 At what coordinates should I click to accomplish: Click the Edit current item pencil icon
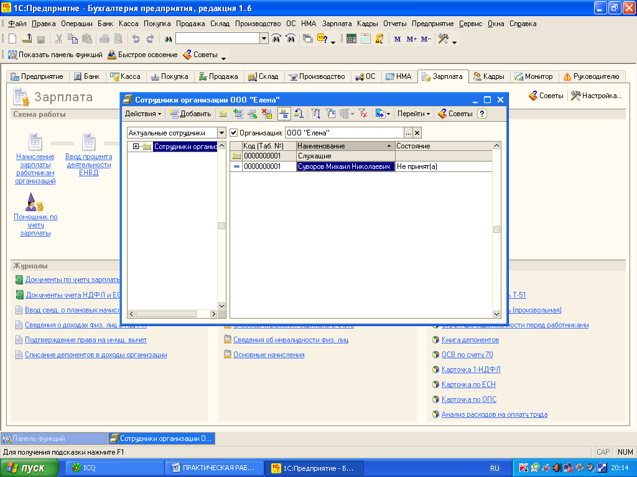[x=253, y=114]
